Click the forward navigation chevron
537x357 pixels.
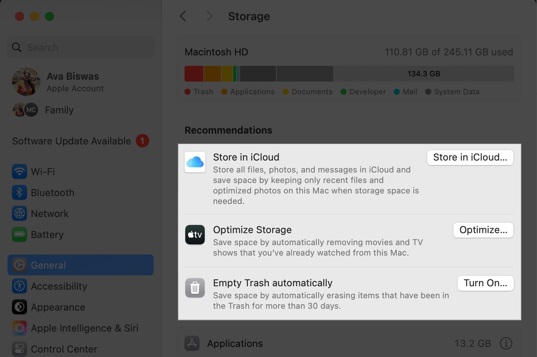(209, 16)
